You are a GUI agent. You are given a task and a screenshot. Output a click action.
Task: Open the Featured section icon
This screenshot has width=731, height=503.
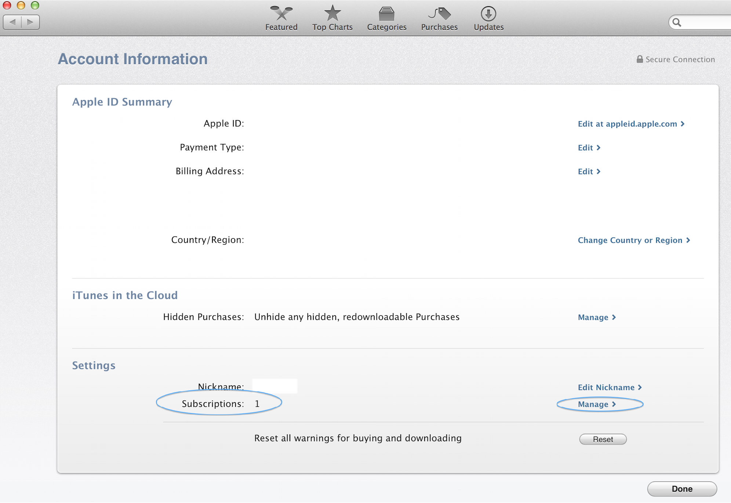[281, 14]
